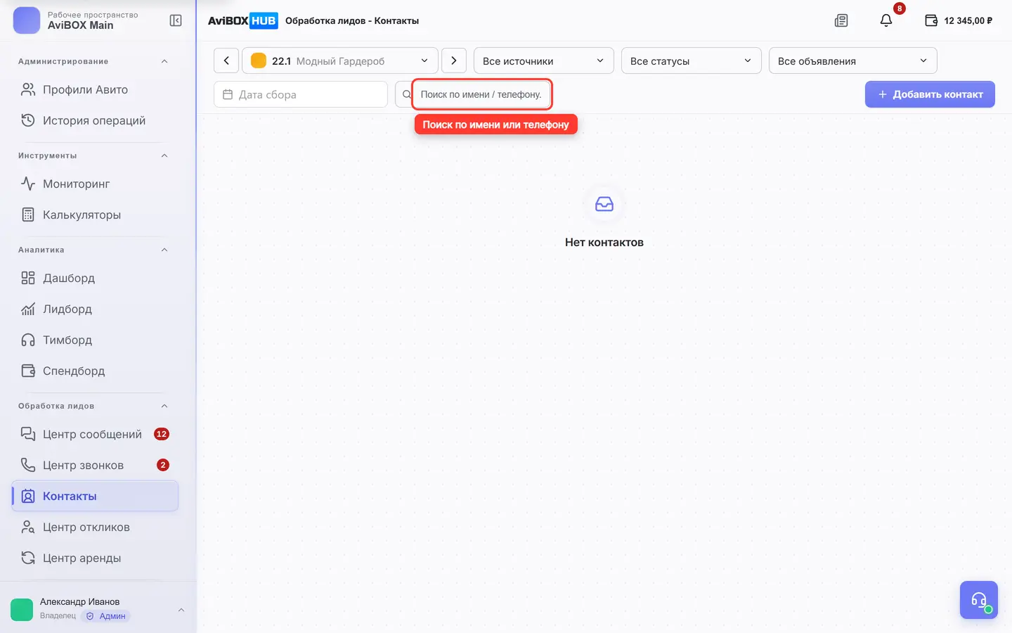This screenshot has width=1012, height=633.
Task: Open Центр сообщений
Action: coord(95,434)
